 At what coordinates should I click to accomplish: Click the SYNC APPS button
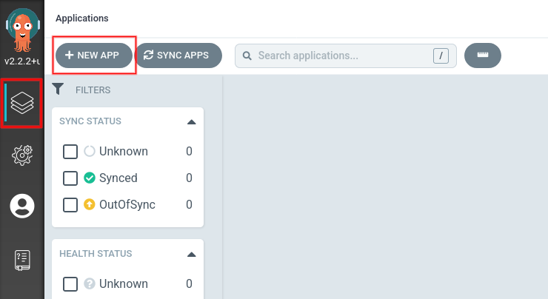tap(178, 56)
